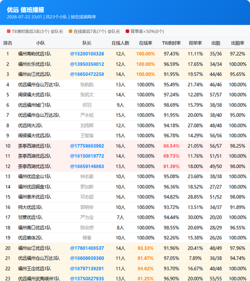This screenshot has width=250, height=281.
Task: Click the 排名 column header
Action: tap(8, 43)
